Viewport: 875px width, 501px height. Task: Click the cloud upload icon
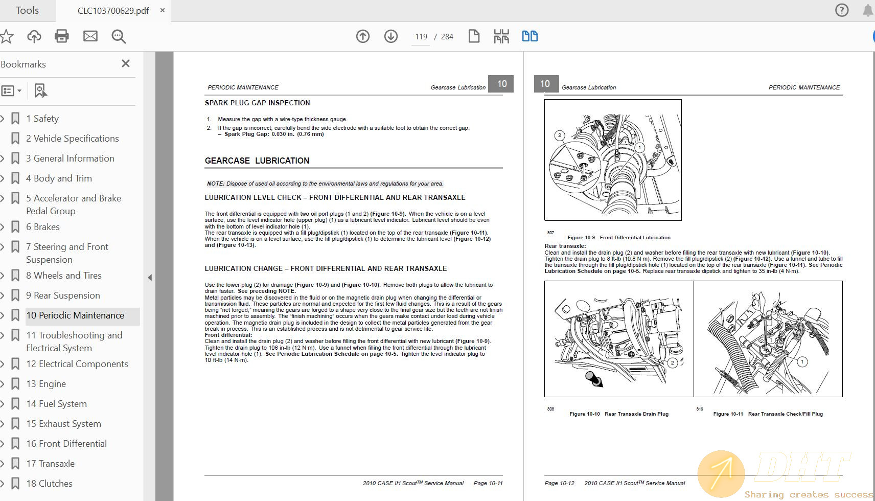(34, 36)
